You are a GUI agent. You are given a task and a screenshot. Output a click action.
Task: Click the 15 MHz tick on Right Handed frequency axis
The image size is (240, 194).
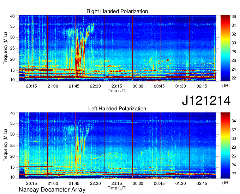click(x=12, y=70)
